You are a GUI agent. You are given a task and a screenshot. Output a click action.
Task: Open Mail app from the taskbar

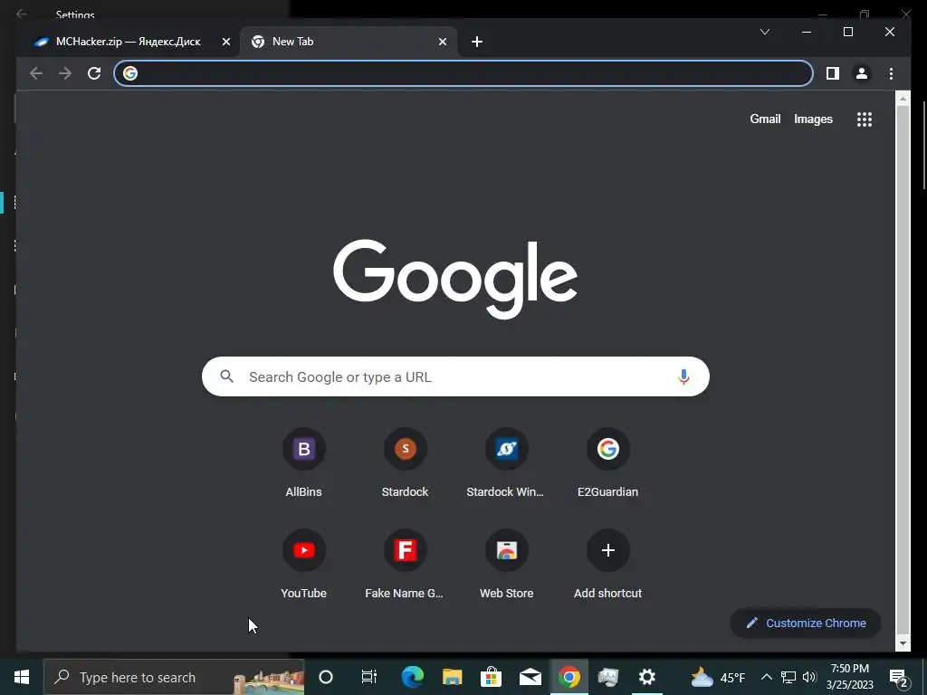(530, 677)
